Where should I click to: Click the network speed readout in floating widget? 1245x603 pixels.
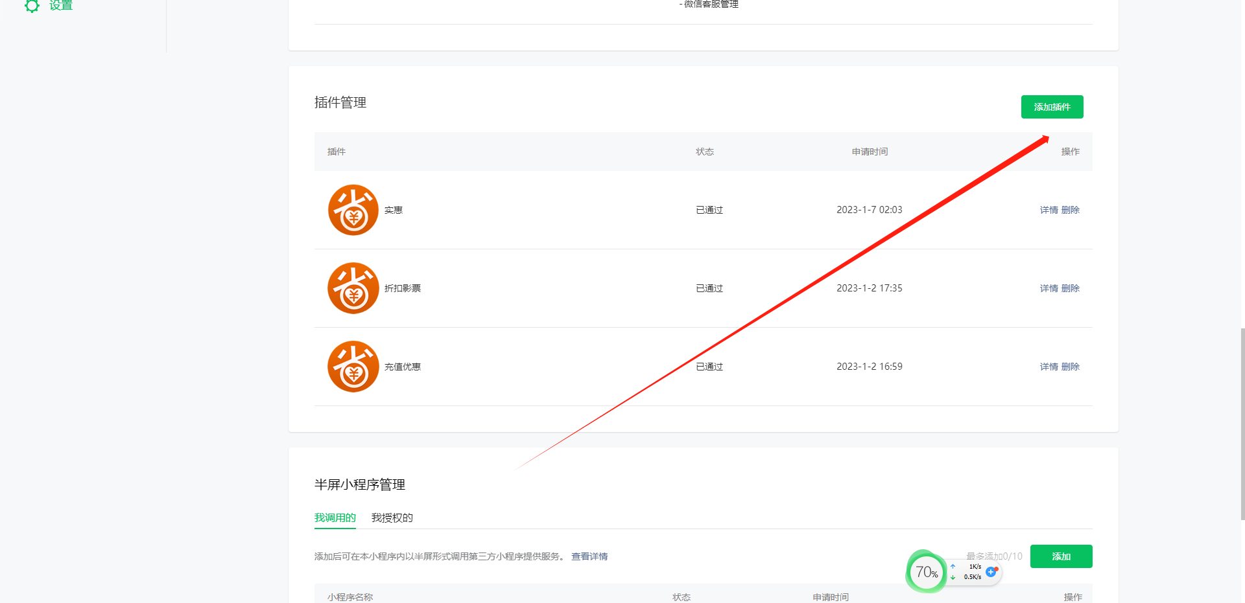coord(971,572)
